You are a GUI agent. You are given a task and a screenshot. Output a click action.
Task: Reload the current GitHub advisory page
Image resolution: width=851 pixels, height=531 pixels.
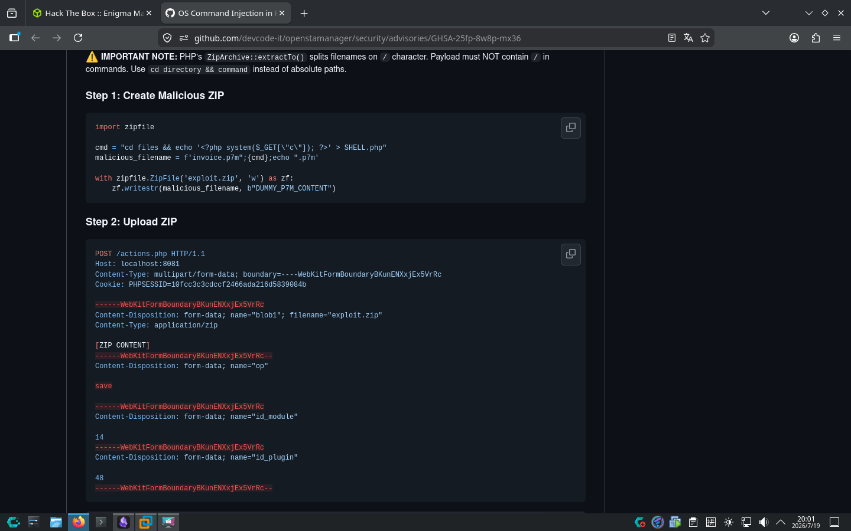pyautogui.click(x=78, y=38)
